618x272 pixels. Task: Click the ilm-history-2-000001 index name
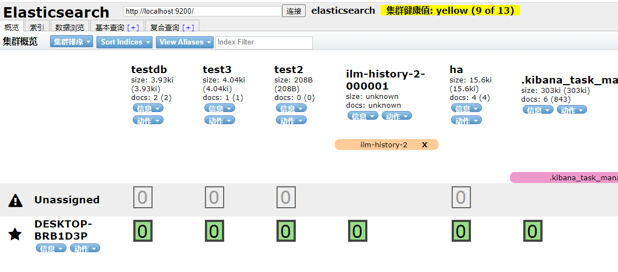(386, 80)
